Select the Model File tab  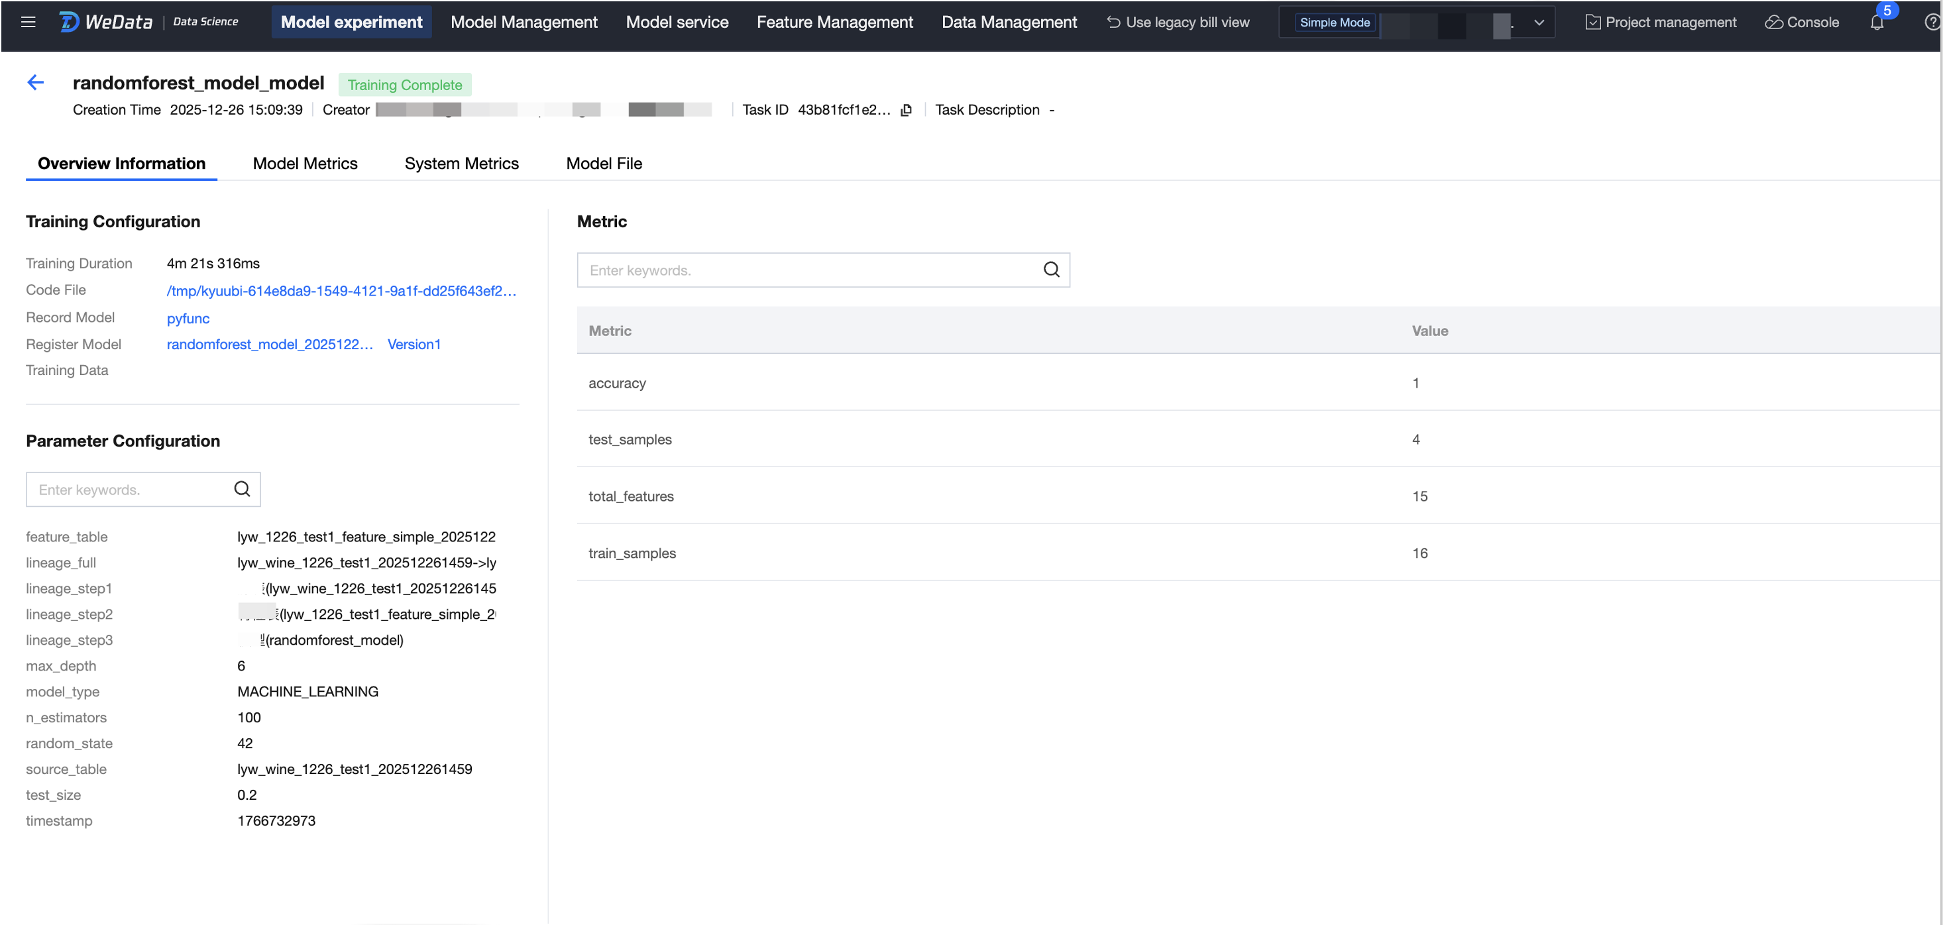click(604, 164)
